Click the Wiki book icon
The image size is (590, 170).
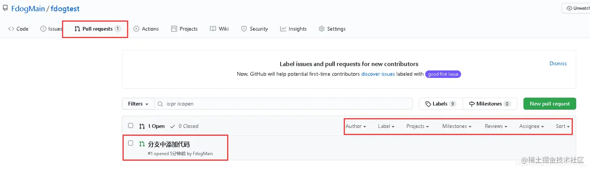point(213,29)
